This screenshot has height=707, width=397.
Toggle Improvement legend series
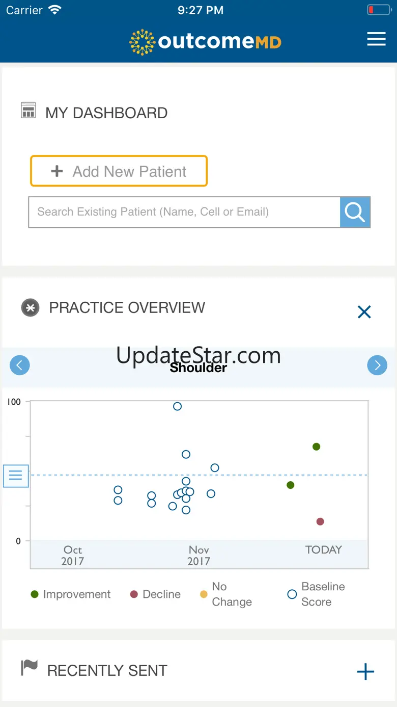click(71, 594)
